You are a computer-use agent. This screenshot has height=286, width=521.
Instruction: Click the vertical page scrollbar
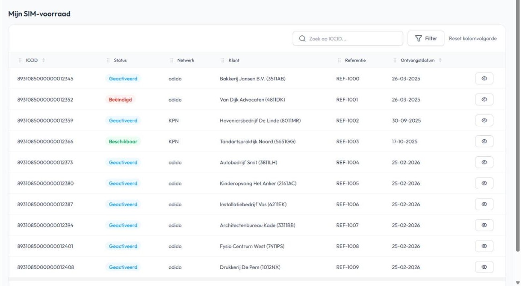pos(518,125)
